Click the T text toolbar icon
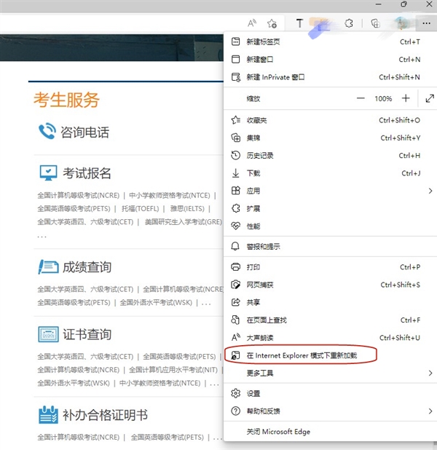437x450 pixels. [299, 23]
